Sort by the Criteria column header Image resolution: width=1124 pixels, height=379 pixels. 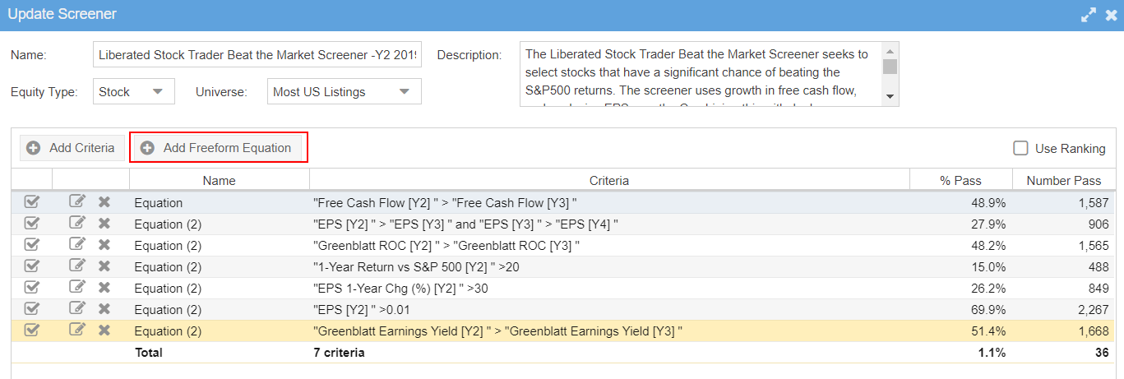point(609,181)
